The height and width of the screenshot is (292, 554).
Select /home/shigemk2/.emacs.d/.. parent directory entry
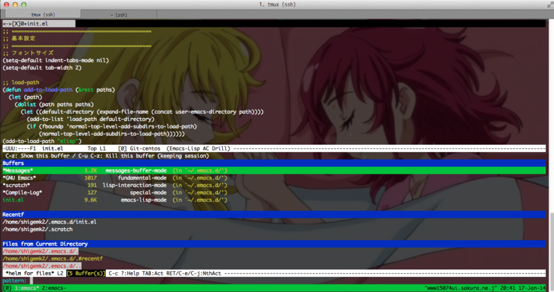[x=42, y=266]
